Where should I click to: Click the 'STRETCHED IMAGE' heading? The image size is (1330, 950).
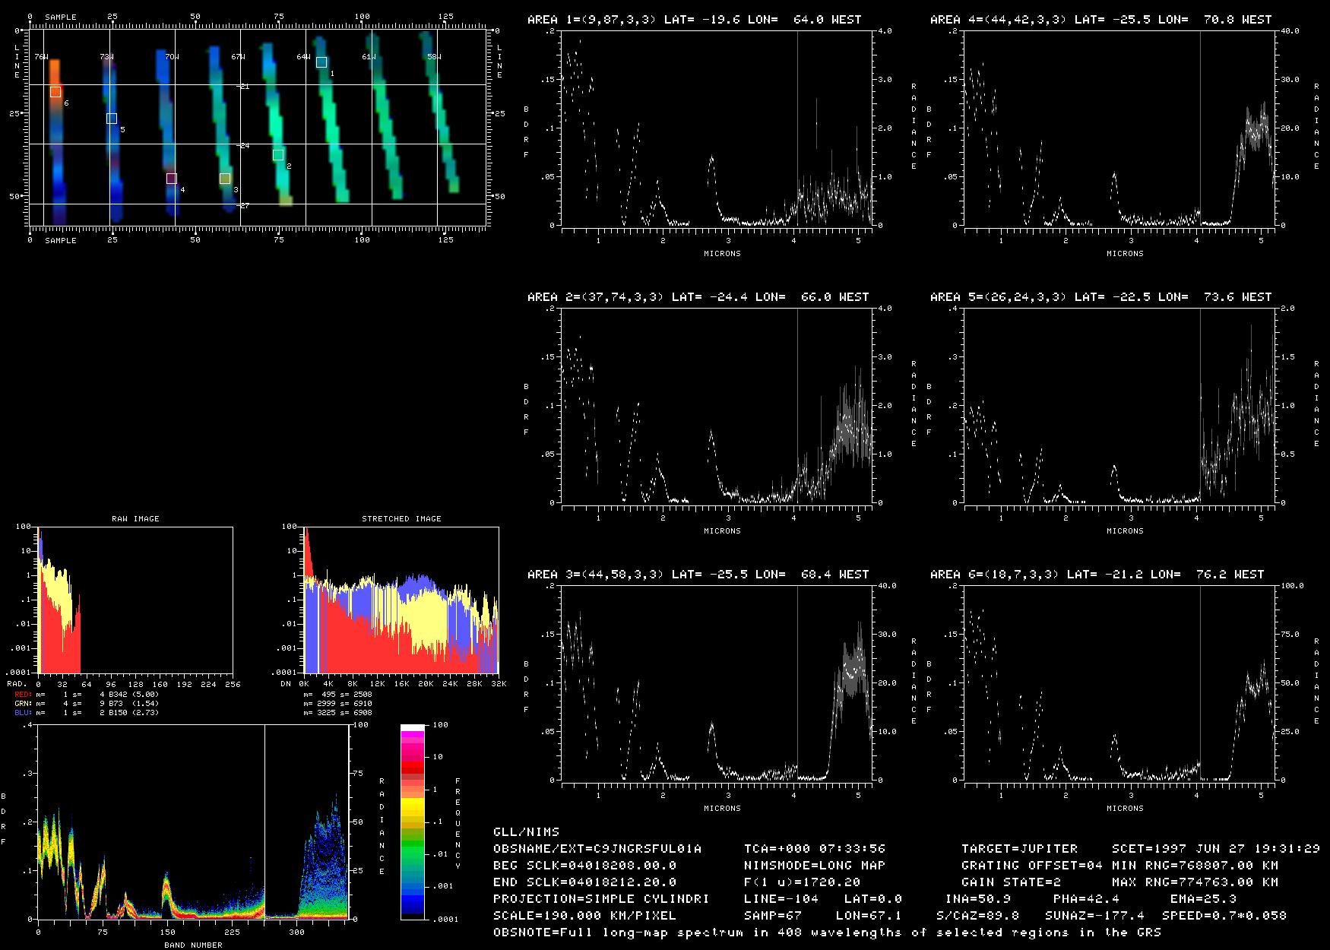401,519
